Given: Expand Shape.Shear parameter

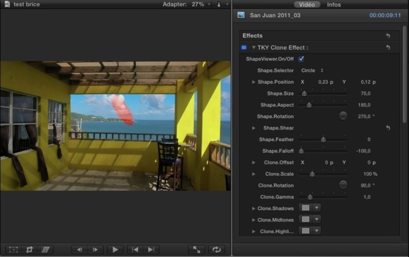Looking at the screenshot, I should click(253, 128).
